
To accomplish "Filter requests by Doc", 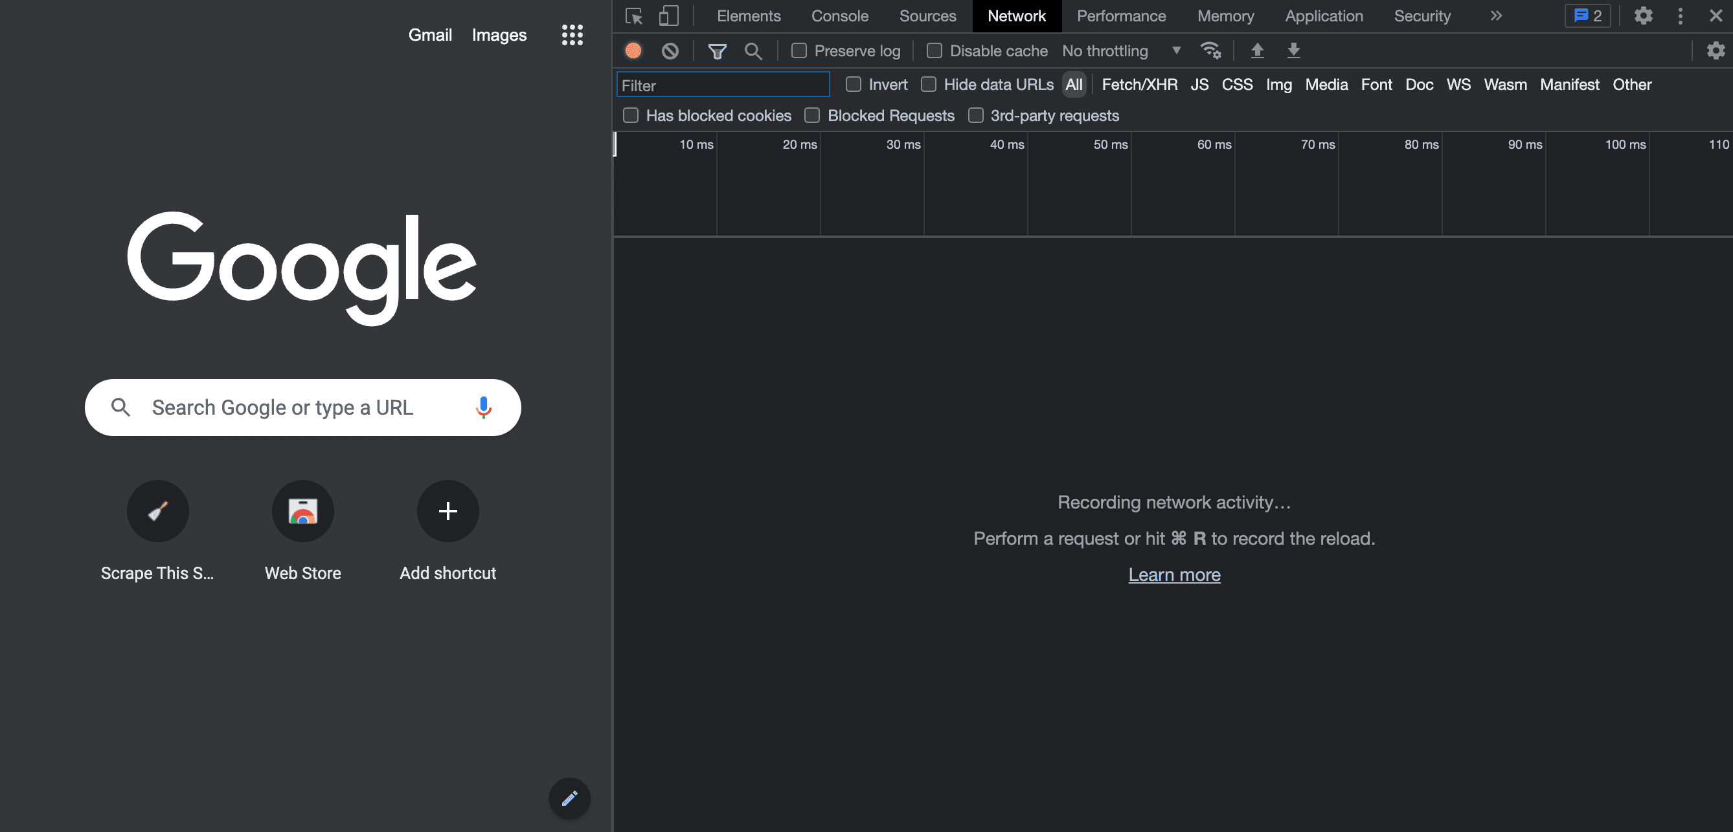I will tap(1419, 85).
